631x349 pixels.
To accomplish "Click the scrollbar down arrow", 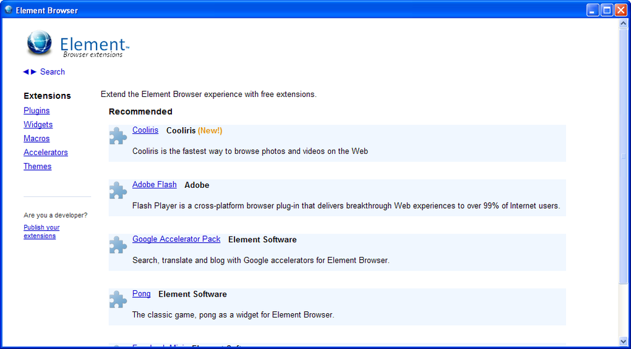I will pos(623,341).
